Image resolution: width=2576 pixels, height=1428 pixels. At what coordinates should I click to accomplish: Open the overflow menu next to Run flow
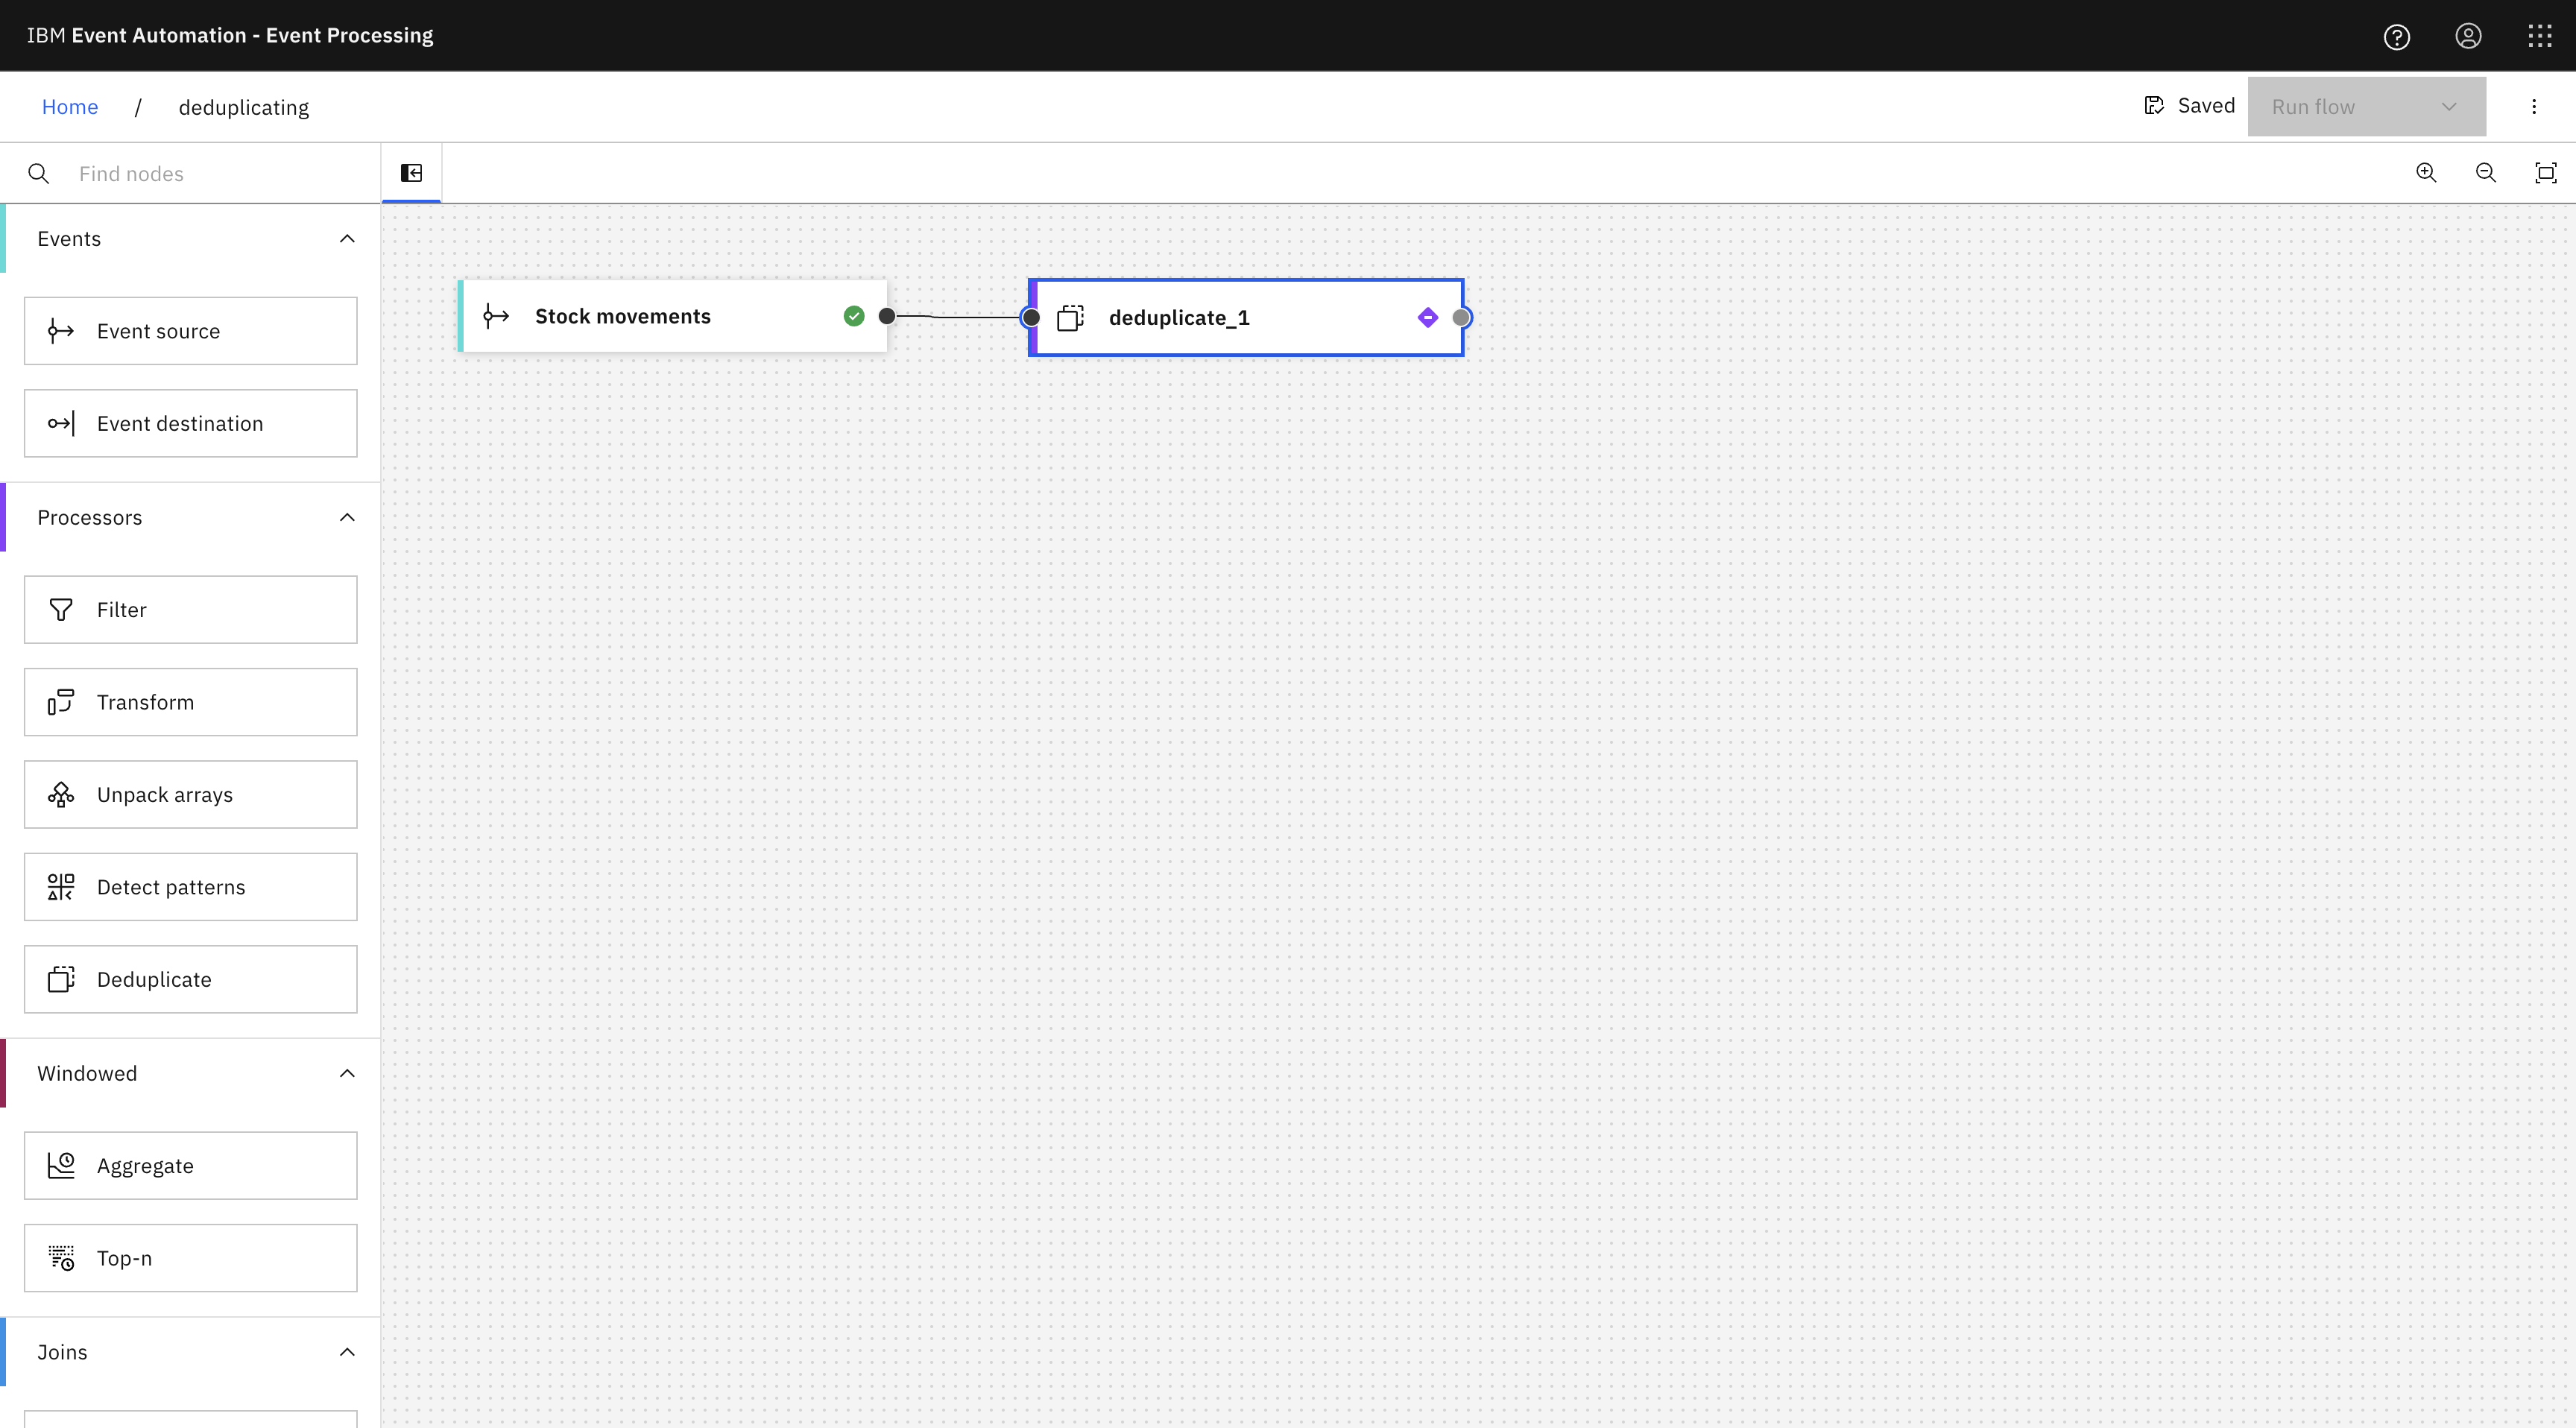(x=2534, y=106)
